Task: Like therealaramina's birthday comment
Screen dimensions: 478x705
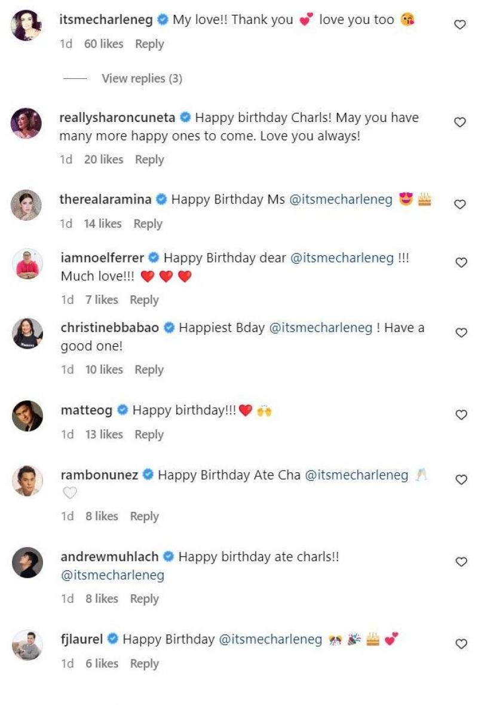Action: [x=459, y=205]
